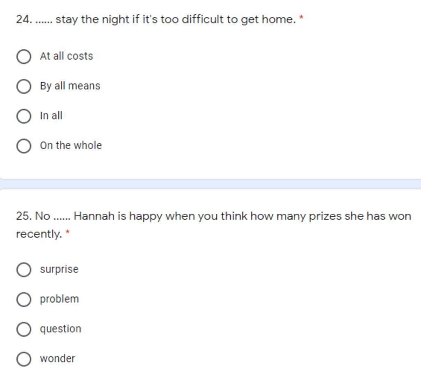
Task: Click the 'surprise' answer label text
Action: click(x=59, y=269)
